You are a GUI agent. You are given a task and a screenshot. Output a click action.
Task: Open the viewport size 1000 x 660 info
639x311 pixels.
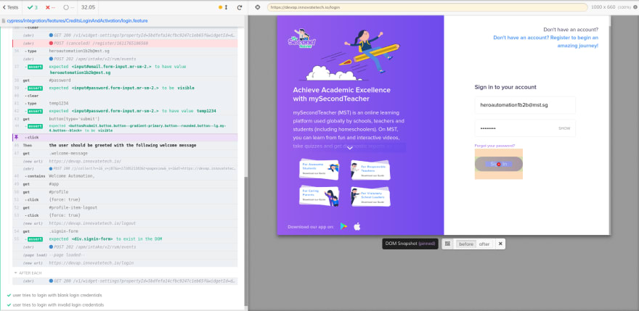615,7
